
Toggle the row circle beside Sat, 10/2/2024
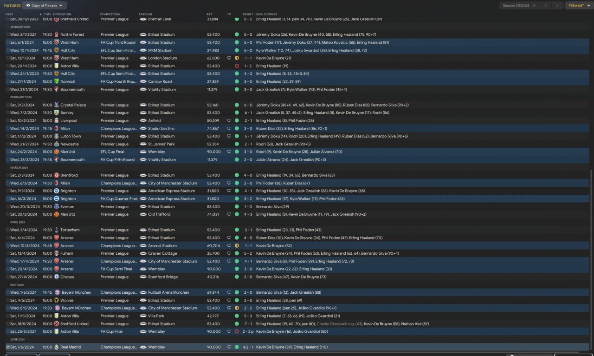tap(8, 120)
